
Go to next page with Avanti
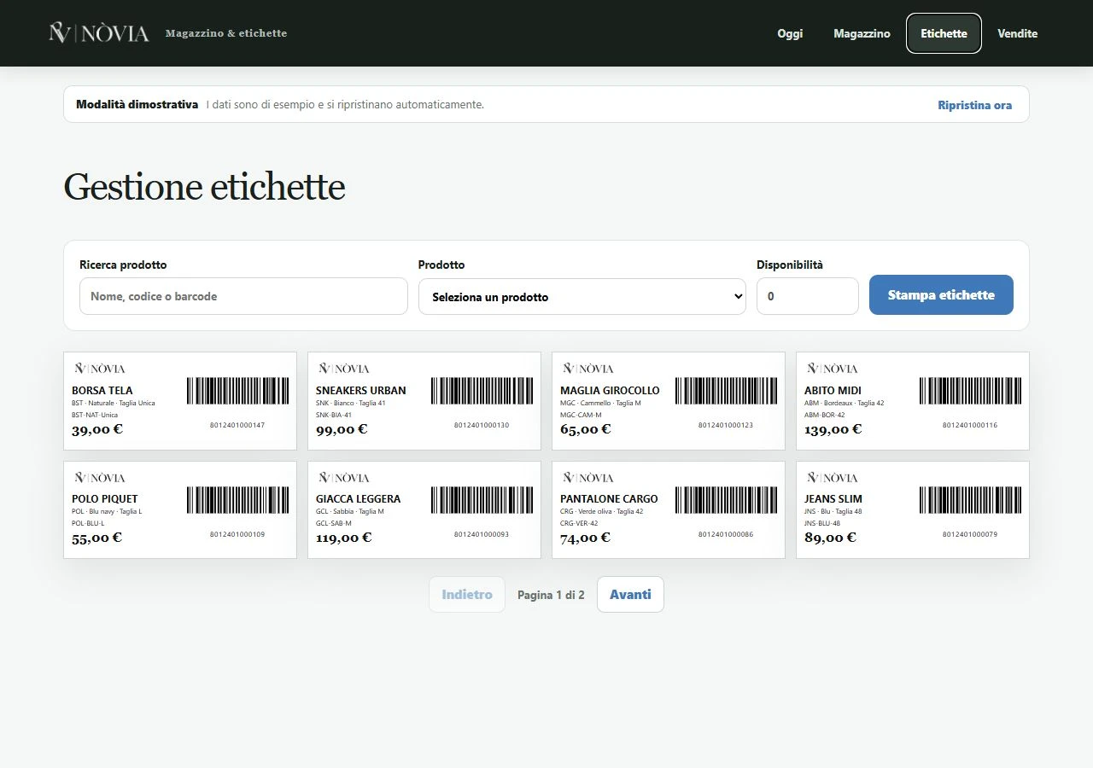630,594
